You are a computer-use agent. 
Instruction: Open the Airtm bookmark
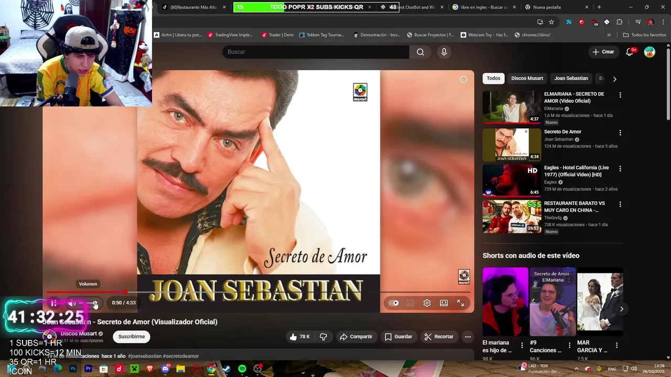[x=178, y=35]
